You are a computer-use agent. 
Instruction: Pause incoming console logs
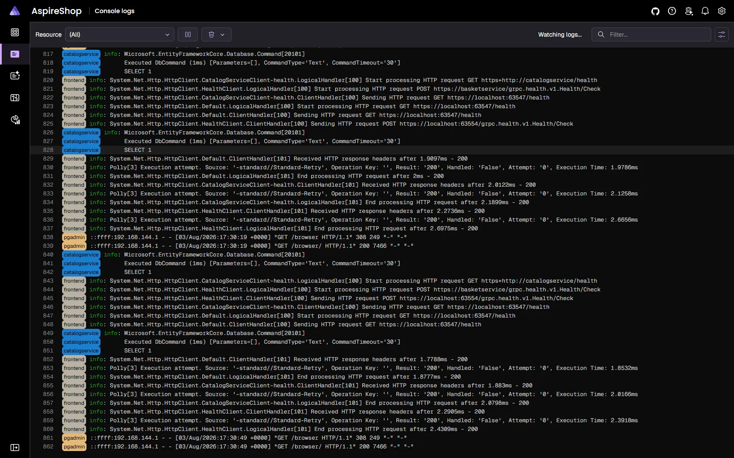tap(188, 34)
